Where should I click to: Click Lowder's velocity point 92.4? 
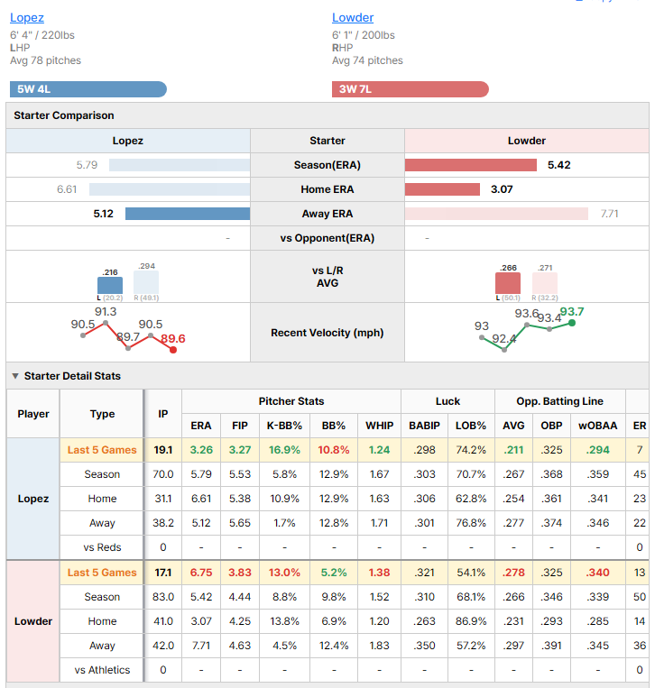[504, 350]
